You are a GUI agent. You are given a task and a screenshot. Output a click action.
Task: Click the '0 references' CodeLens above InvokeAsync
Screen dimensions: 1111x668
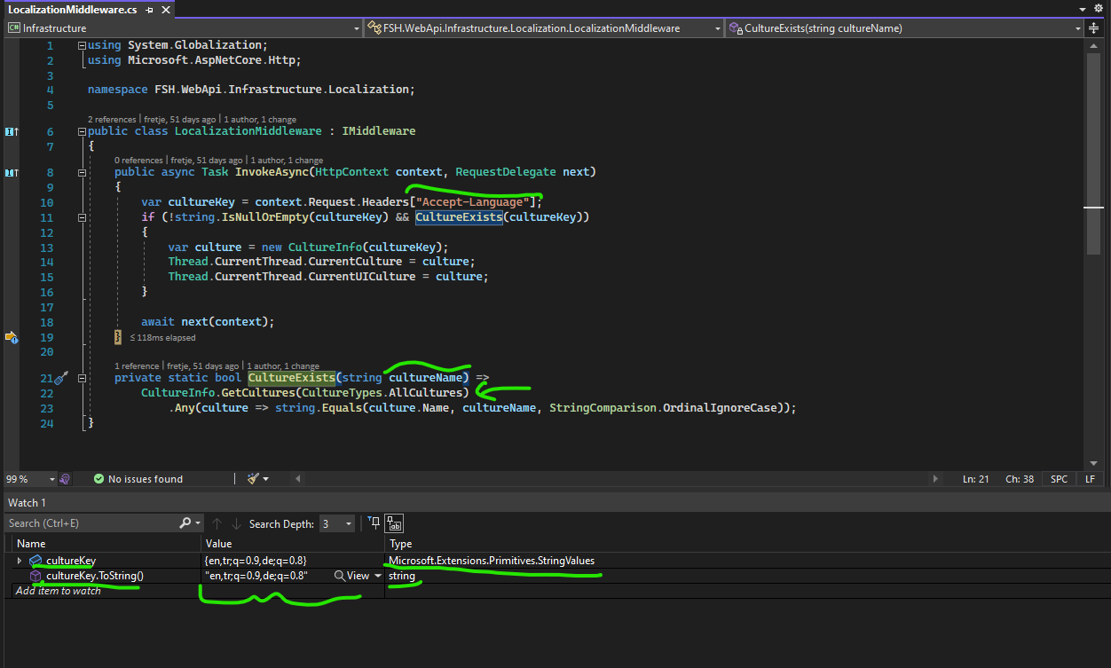[x=138, y=161]
